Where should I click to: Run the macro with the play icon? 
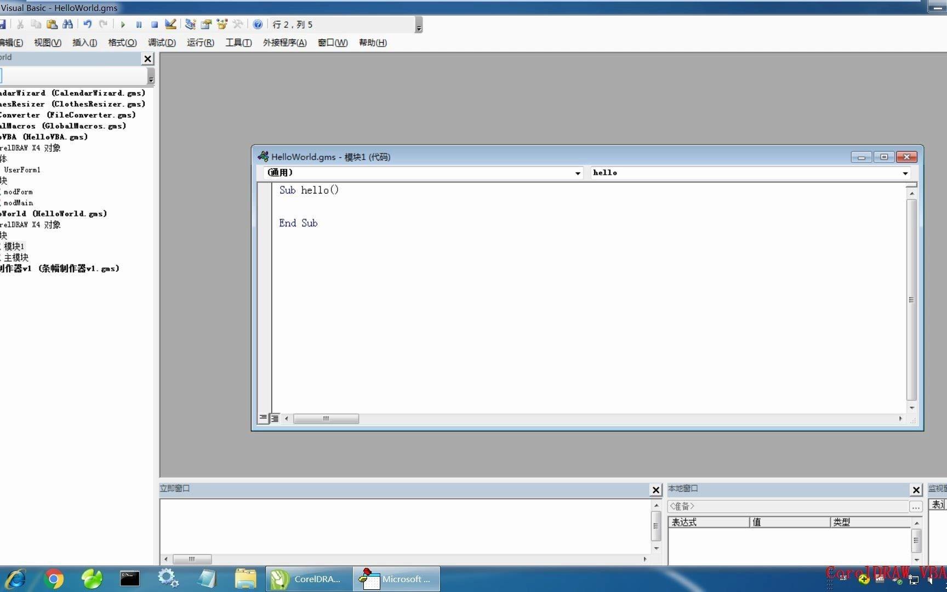pos(123,24)
